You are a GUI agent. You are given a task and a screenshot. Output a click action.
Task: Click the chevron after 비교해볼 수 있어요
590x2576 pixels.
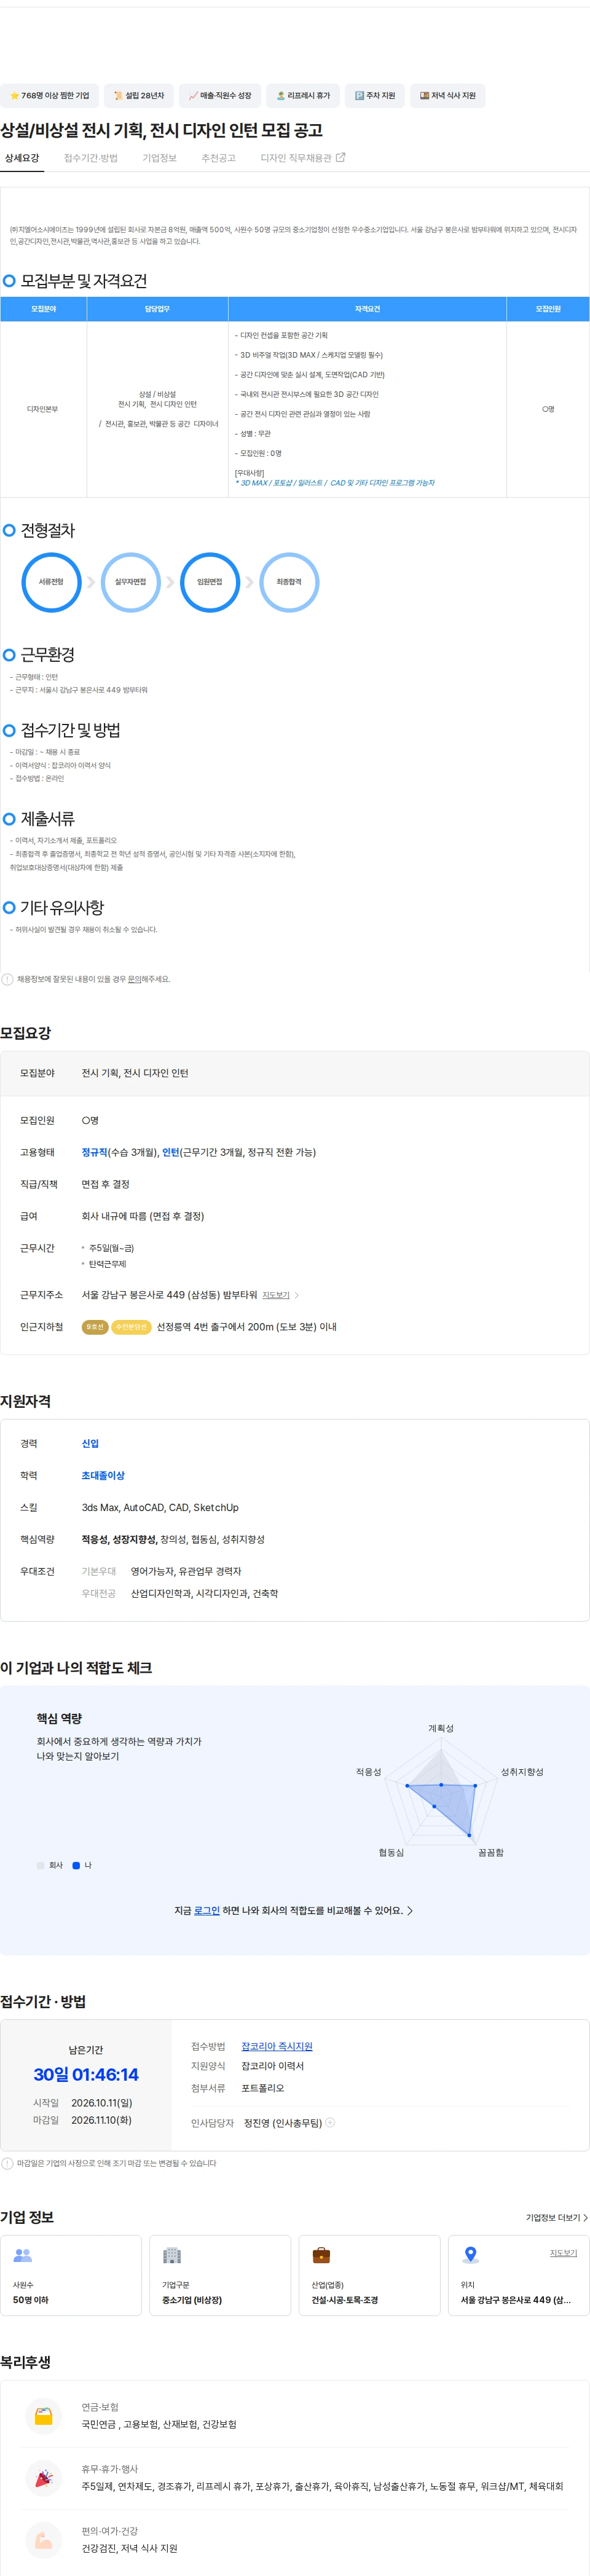coord(410,1910)
